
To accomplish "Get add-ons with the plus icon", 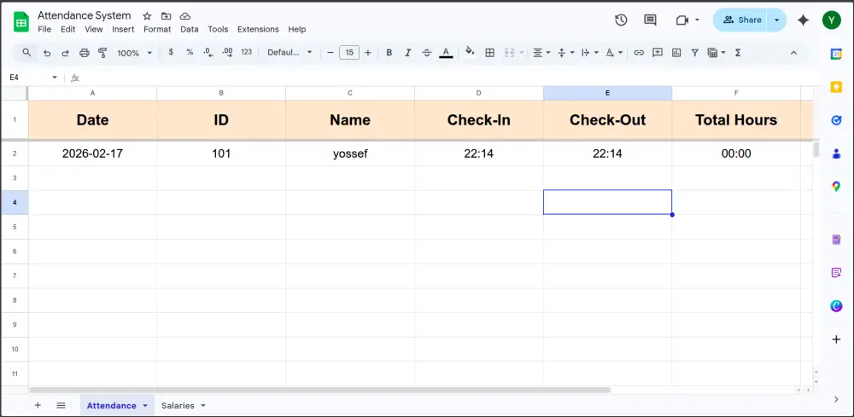I will point(836,339).
